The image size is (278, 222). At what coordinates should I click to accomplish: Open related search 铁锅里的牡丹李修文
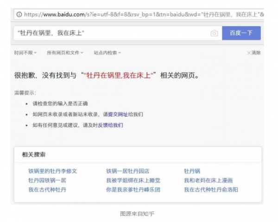53,171
